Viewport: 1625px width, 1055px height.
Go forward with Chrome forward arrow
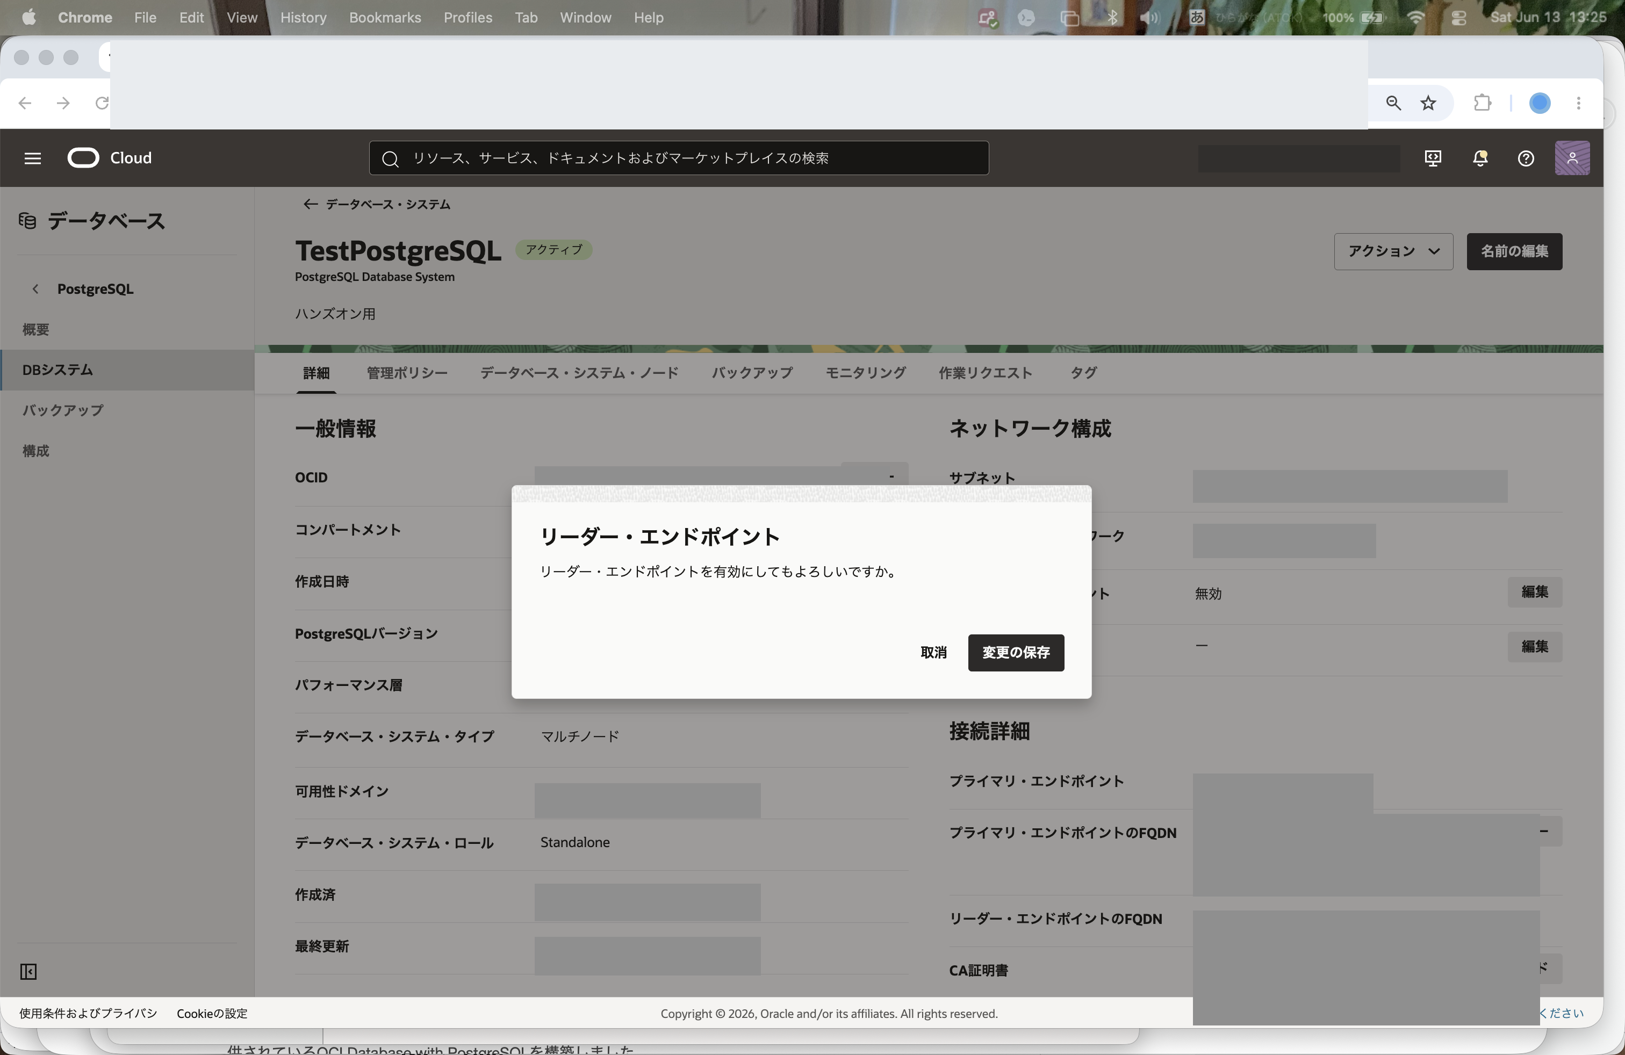click(x=63, y=103)
